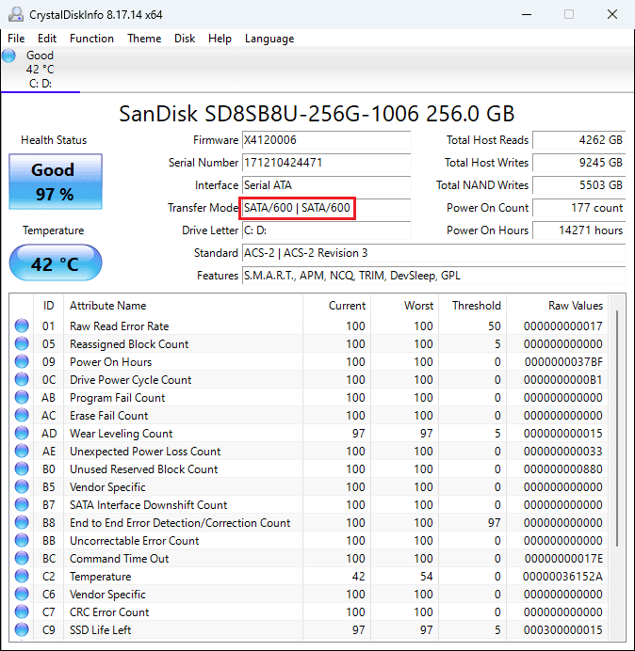This screenshot has height=651, width=635.
Task: Click the Attribute Name column header
Action: (183, 306)
